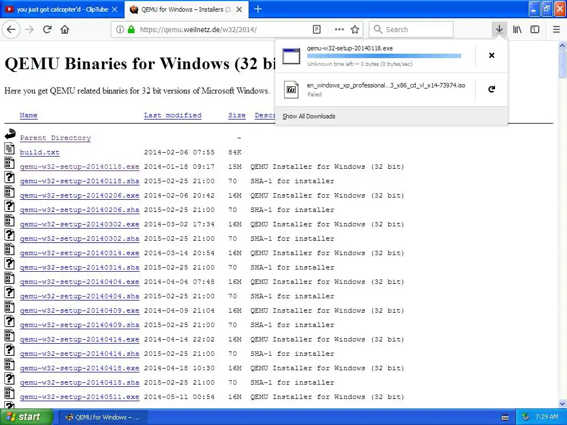Go back to the previous page
The image size is (567, 425).
11,29
